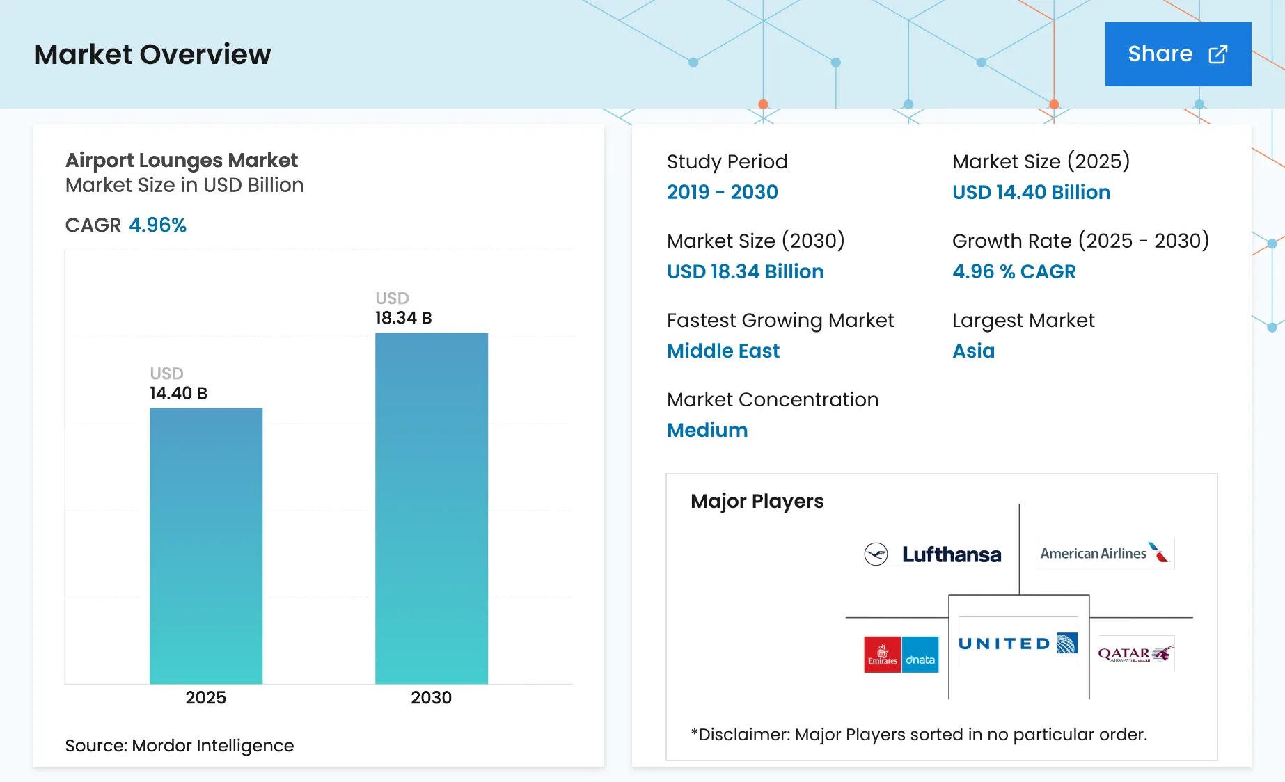Click Asia under Largest Market
Screen dimensions: 1285x782
[x=973, y=351]
